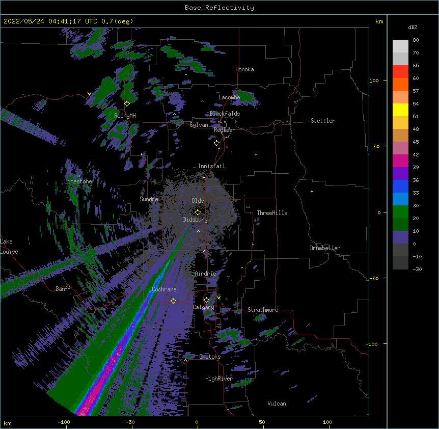Select the royal blue swatch below 36 dBZ

tap(400, 186)
